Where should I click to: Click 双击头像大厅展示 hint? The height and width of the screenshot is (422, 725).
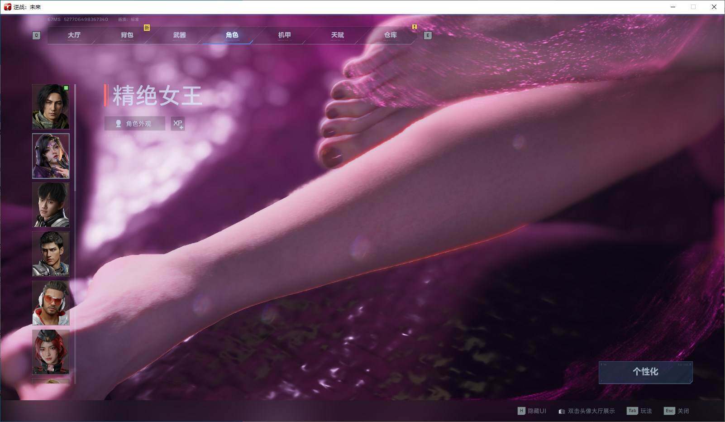click(591, 411)
